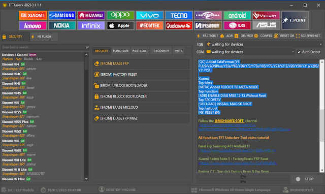This screenshot has width=325, height=194.
Task: Click the ADB toolbar item
Action: click(x=226, y=36)
